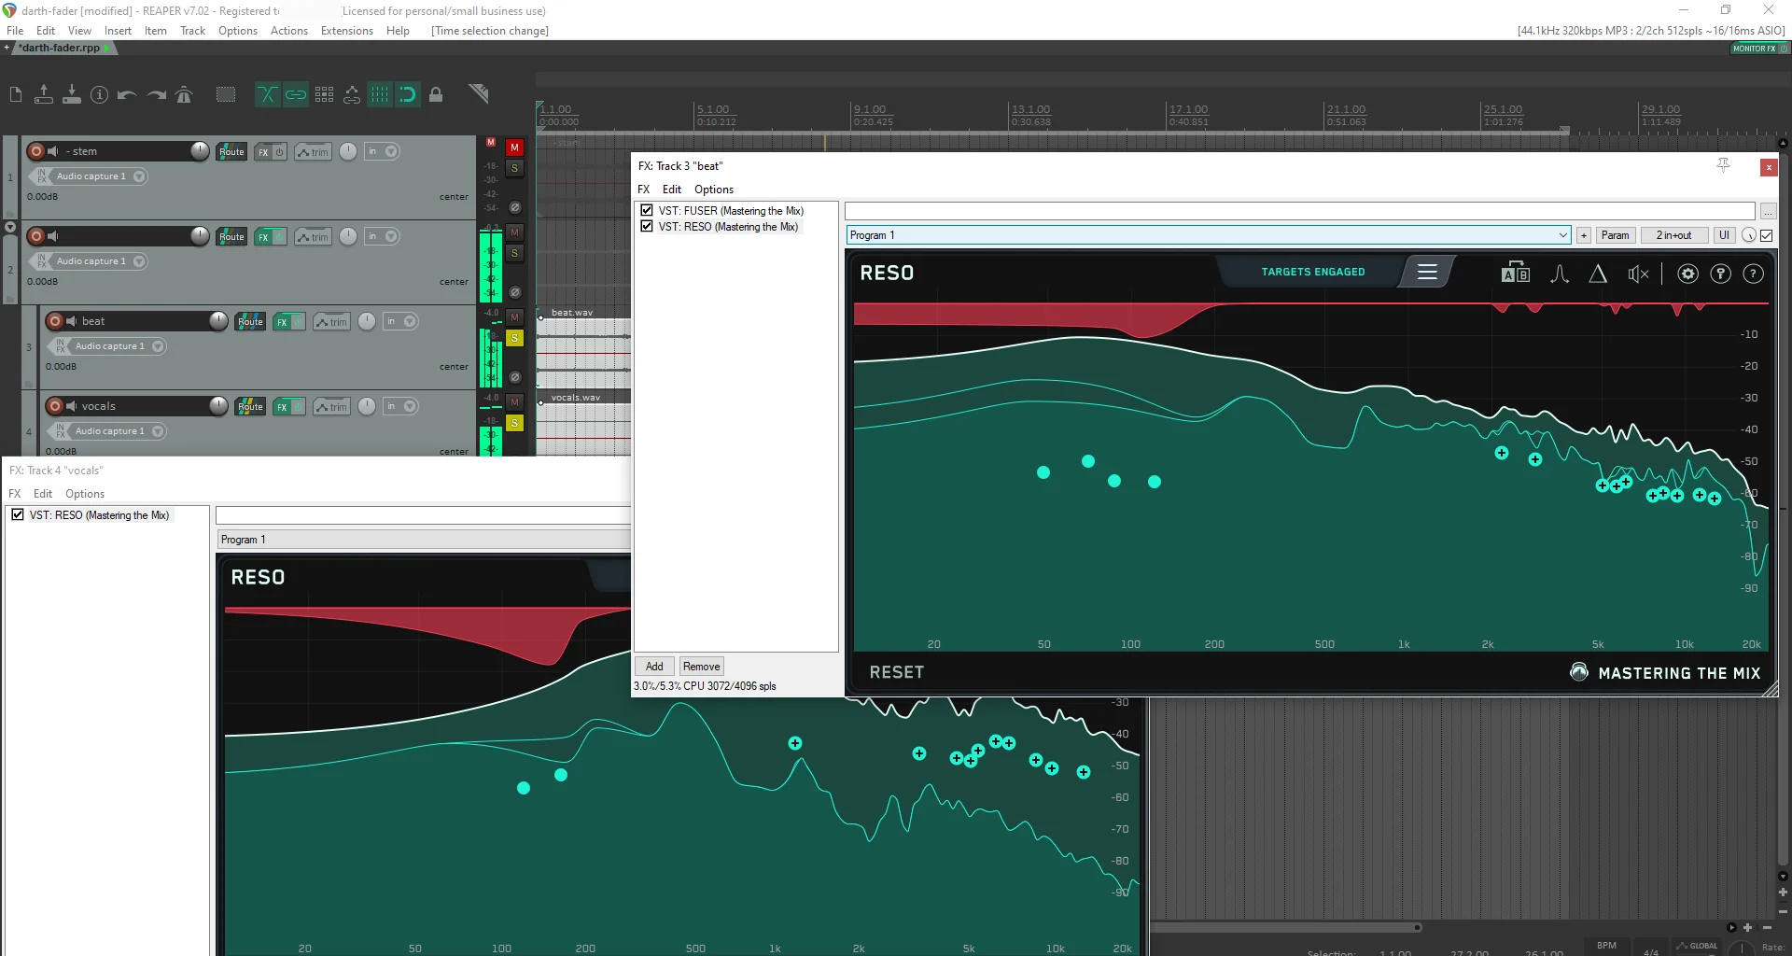1792x956 pixels.
Task: Click the RESO key license icon
Action: coord(1720,274)
